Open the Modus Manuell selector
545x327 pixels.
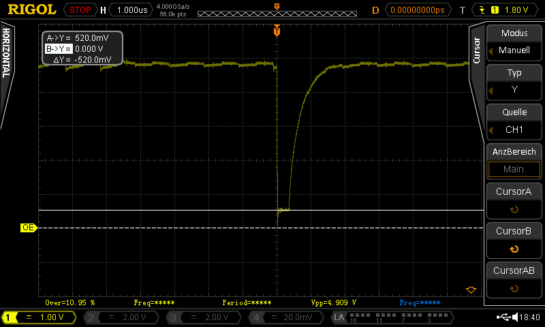click(514, 42)
